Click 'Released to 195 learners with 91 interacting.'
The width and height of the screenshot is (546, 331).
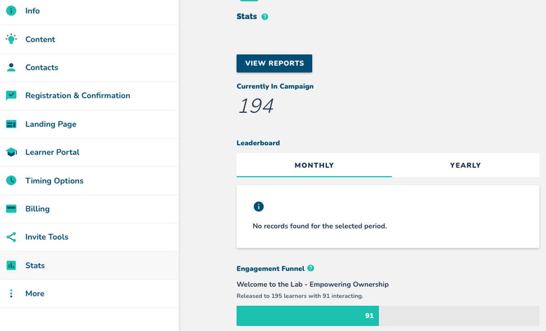point(300,296)
